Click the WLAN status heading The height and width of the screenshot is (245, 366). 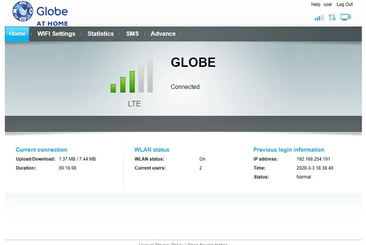[x=152, y=150]
